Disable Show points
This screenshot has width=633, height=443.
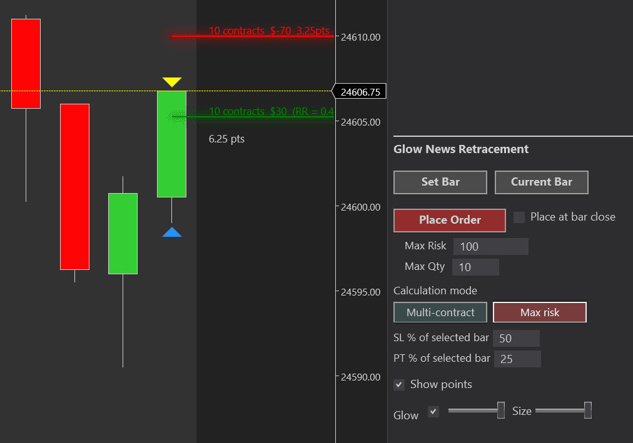pos(399,384)
